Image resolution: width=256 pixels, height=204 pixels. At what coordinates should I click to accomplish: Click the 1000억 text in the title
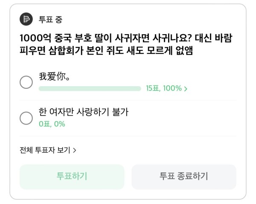35,38
